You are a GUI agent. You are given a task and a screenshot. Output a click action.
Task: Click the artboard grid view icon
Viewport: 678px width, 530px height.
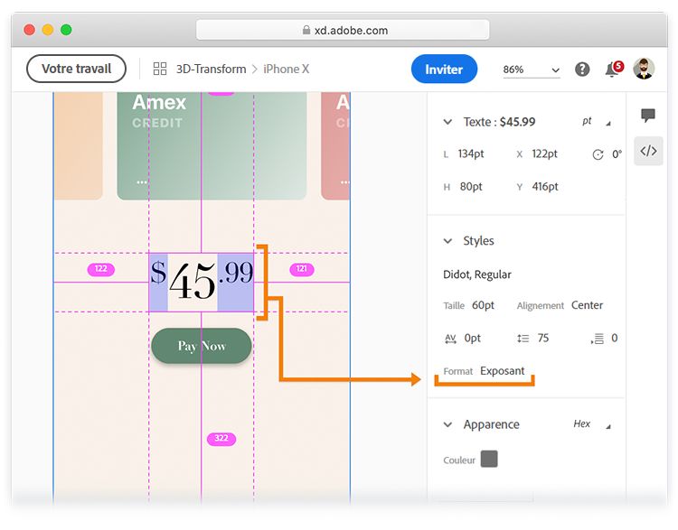point(160,69)
